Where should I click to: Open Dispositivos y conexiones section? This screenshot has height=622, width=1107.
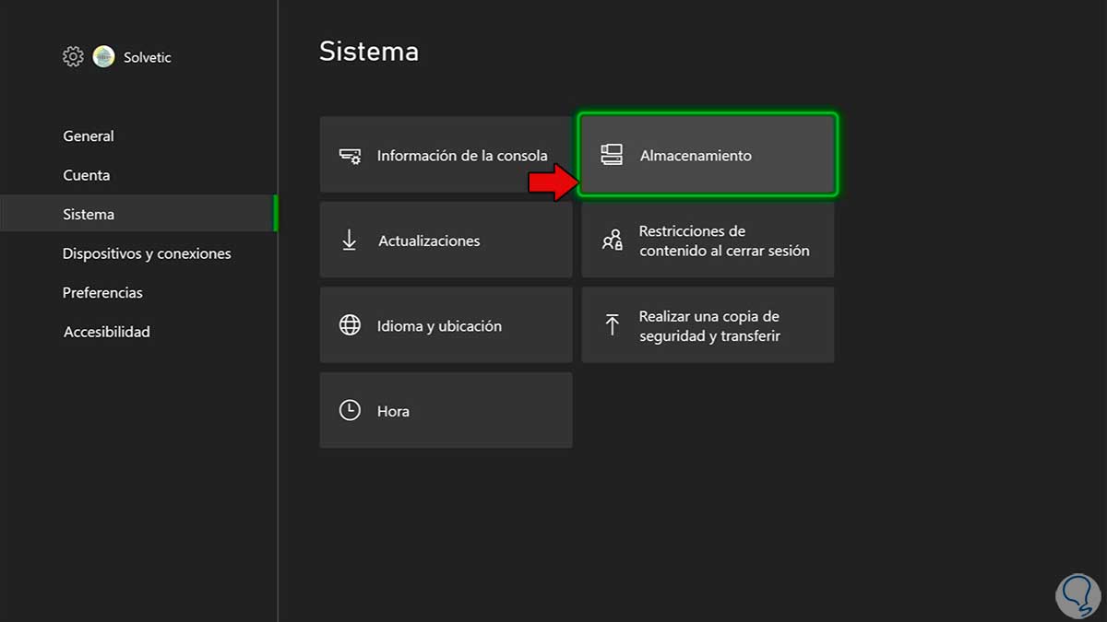pos(147,253)
